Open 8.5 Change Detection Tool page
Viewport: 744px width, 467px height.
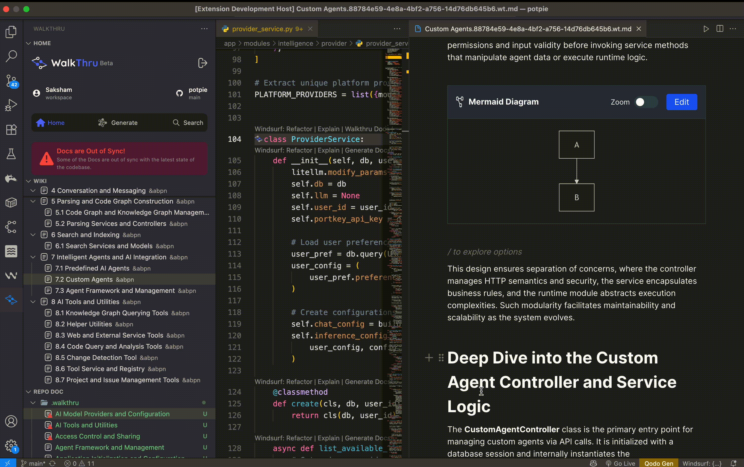(x=119, y=358)
